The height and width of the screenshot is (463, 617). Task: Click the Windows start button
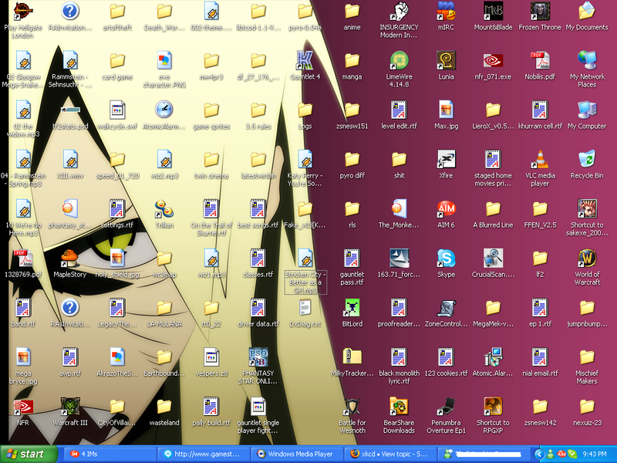pos(29,455)
